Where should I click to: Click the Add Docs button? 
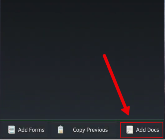[142, 130]
